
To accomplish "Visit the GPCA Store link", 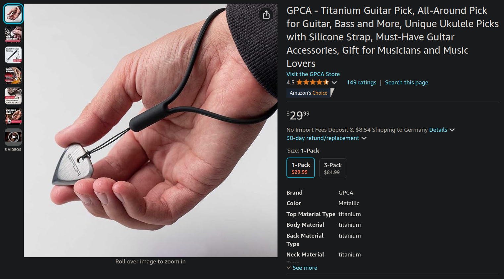I will click(313, 74).
